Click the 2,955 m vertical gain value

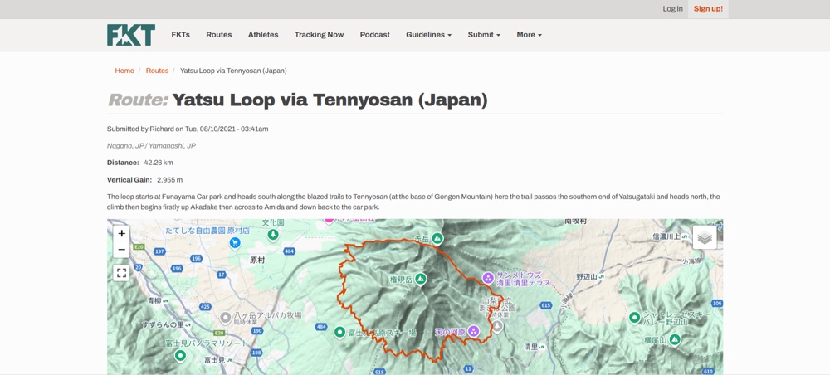(170, 180)
